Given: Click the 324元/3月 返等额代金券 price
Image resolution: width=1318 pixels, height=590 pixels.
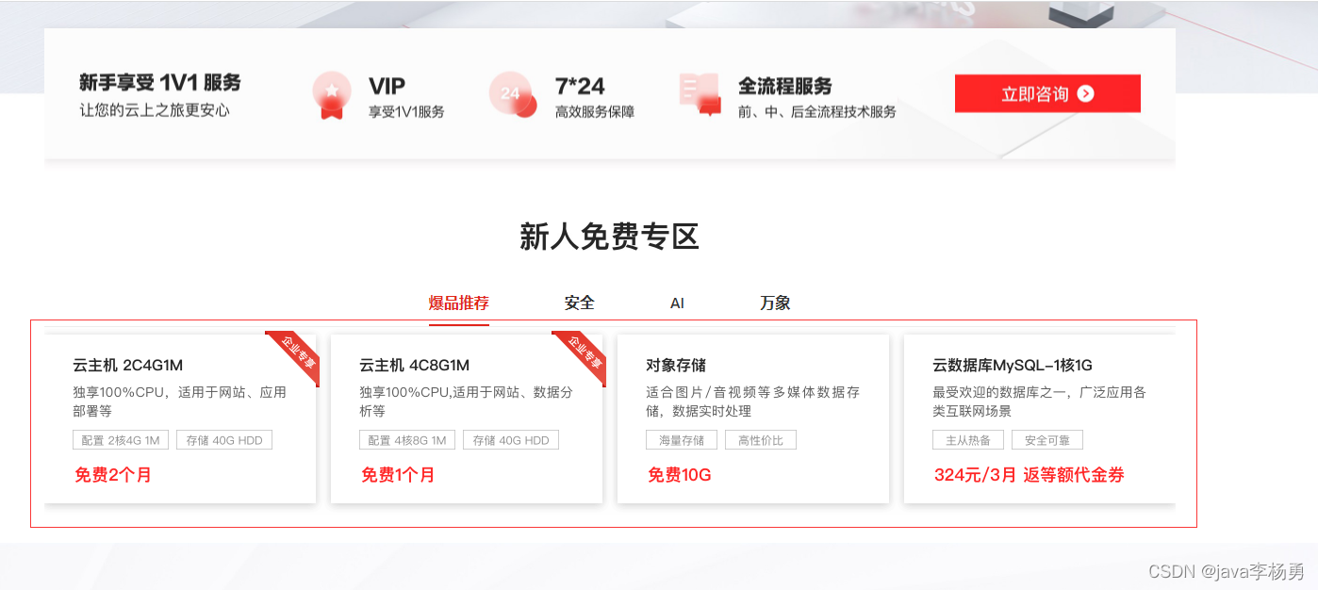Looking at the screenshot, I should pos(1029,475).
